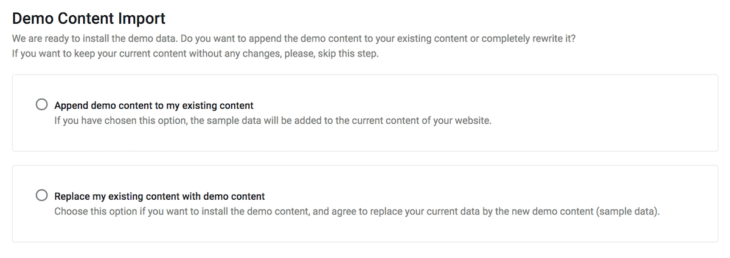Select the Replace my existing content radio button
Viewport: 730px width, 258px height.
42,195
